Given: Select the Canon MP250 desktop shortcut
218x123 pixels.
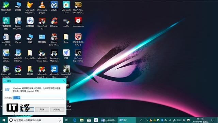Looking at the screenshot, I should [18, 24].
